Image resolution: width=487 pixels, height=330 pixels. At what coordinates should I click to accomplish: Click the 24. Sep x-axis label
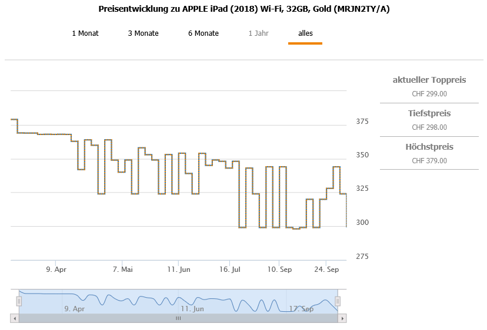pyautogui.click(x=328, y=270)
